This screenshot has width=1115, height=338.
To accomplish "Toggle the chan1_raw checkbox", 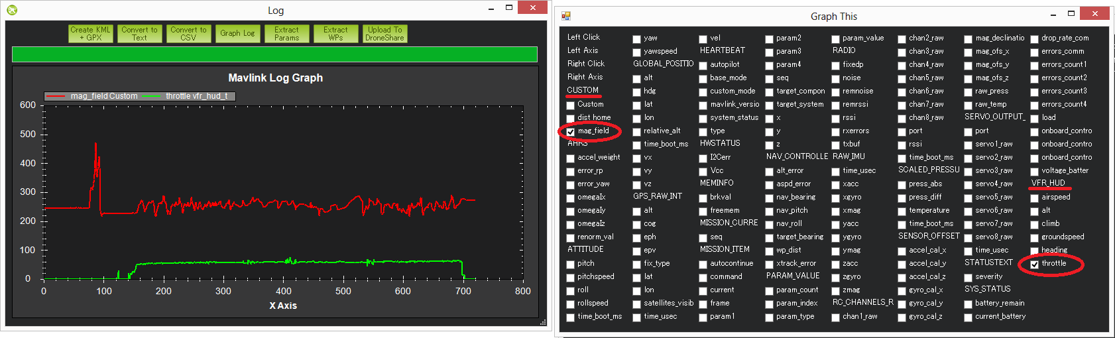I will pyautogui.click(x=836, y=317).
